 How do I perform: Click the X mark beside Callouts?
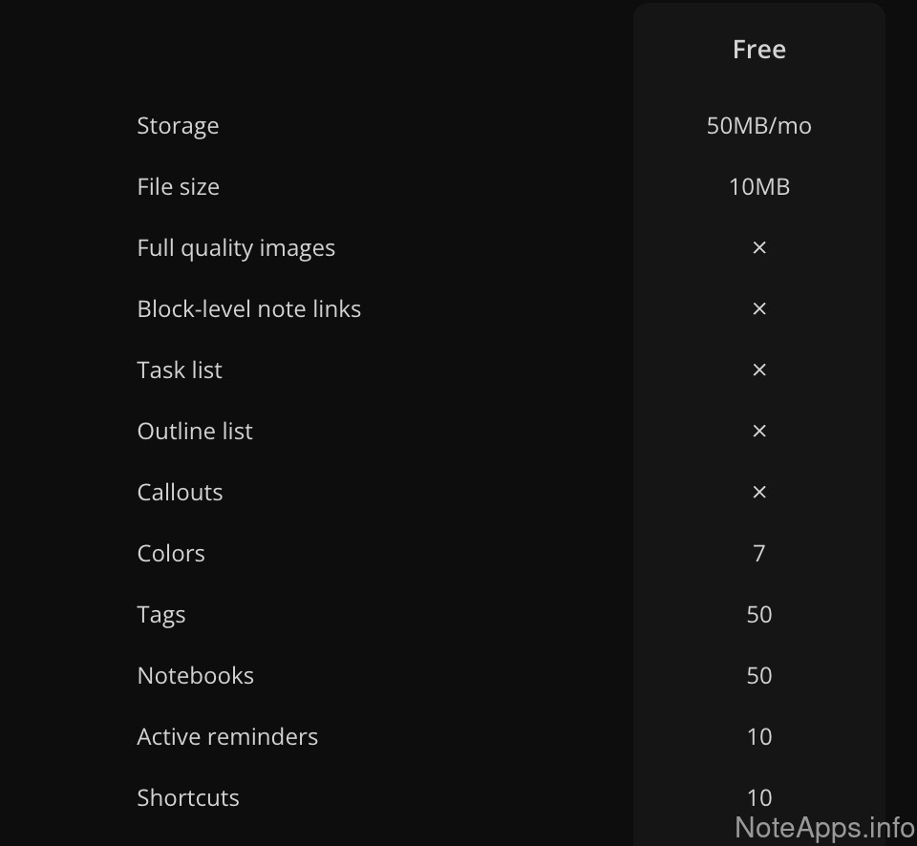(759, 493)
